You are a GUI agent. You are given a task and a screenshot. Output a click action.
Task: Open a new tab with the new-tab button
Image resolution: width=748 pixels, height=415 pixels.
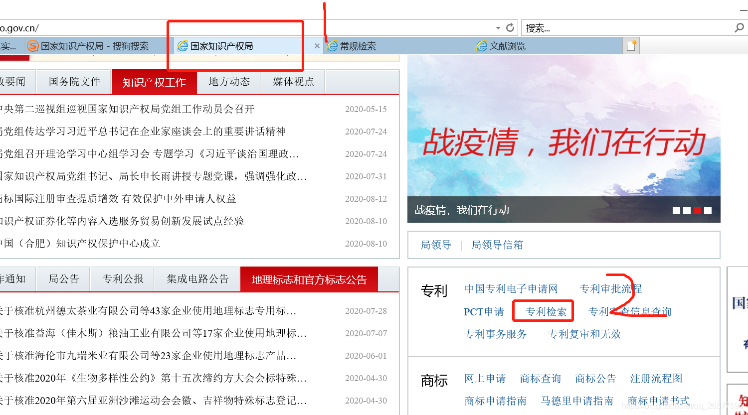[x=631, y=46]
